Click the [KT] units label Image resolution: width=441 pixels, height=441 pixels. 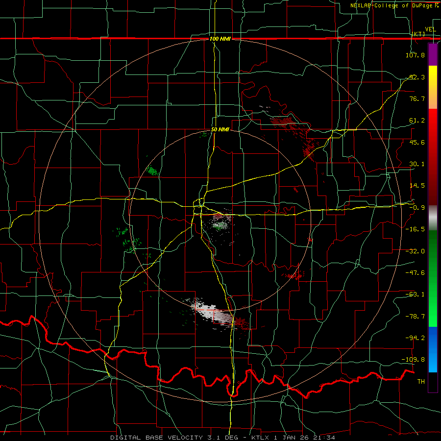418,34
